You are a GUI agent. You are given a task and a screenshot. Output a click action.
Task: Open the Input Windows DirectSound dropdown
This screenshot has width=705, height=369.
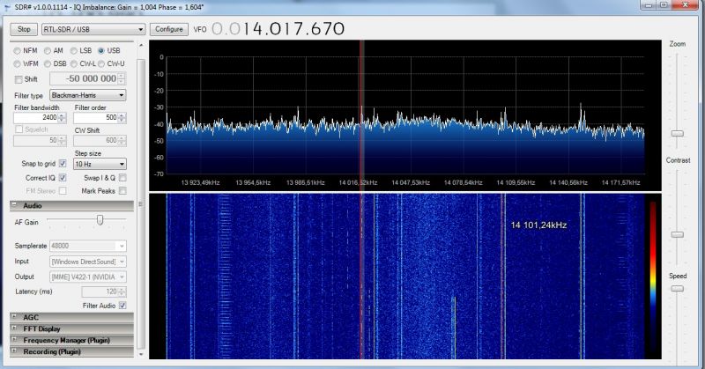coord(88,262)
